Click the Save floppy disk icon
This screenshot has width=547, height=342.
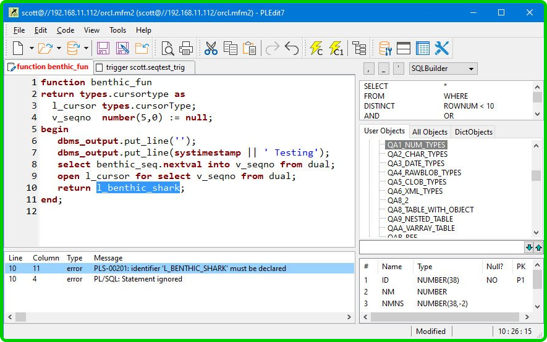[103, 48]
